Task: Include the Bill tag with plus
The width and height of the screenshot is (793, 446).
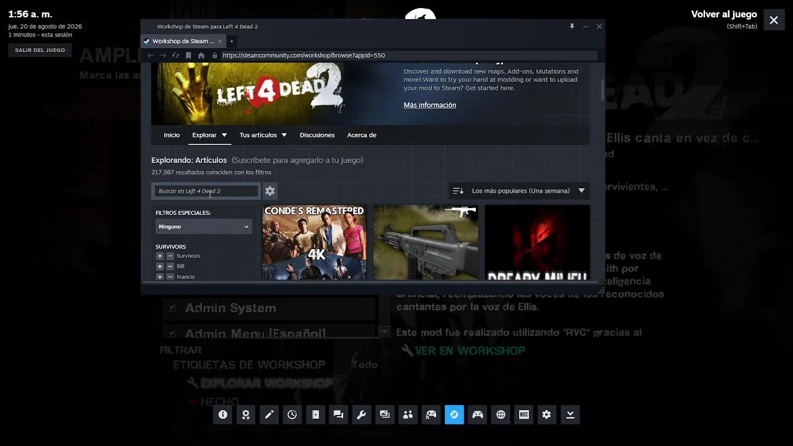Action: coord(160,266)
